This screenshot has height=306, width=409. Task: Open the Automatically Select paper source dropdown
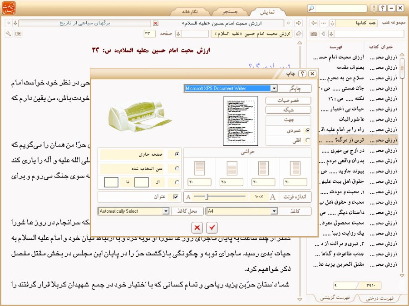(x=166, y=211)
